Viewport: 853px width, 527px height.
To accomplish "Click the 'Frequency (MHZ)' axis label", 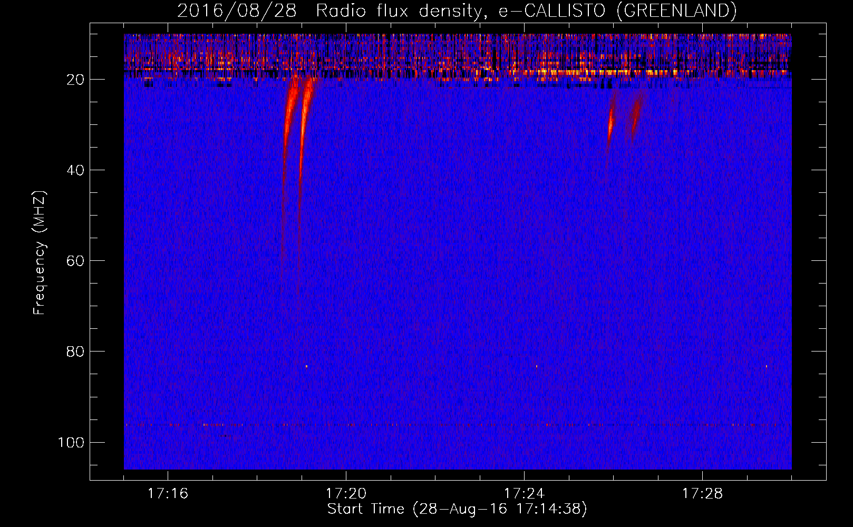I will [40, 252].
